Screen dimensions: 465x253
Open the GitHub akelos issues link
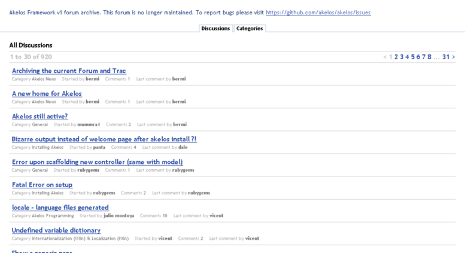point(318,13)
